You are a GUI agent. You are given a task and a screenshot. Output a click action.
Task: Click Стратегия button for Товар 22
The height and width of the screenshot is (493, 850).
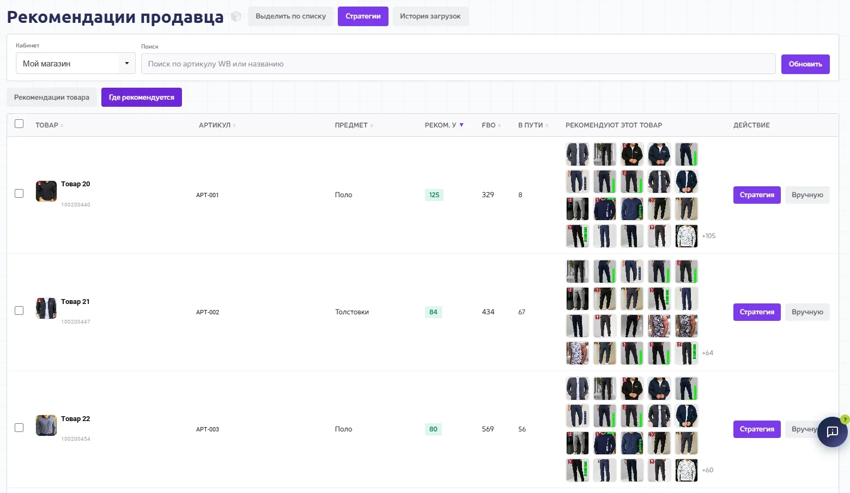click(757, 429)
